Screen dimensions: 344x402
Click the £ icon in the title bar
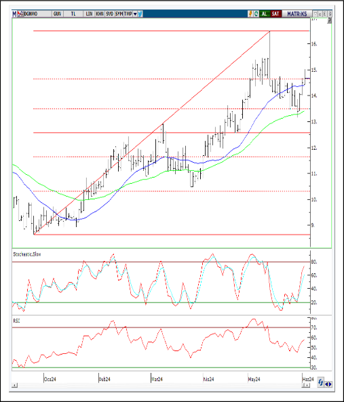click(x=325, y=14)
